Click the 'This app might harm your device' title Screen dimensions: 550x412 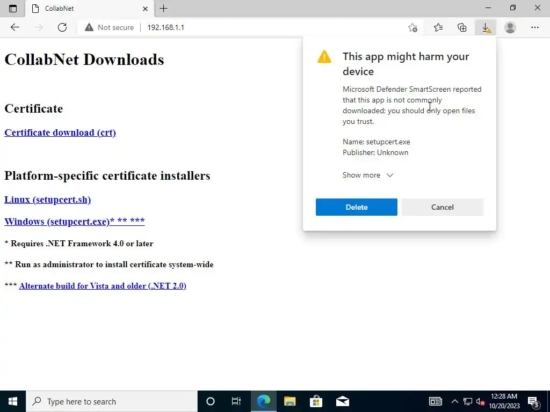click(x=406, y=64)
